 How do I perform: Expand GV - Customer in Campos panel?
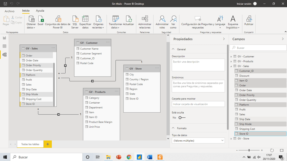click(231, 57)
